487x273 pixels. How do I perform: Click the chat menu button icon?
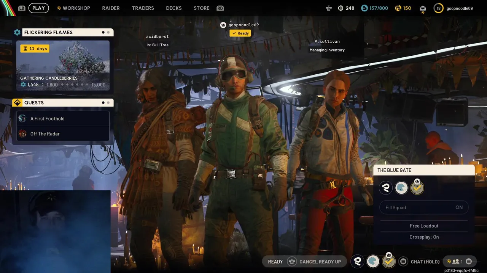tap(403, 262)
